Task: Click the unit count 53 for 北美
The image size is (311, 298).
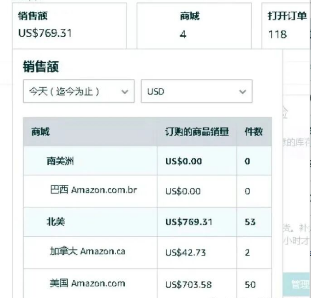Action: (x=250, y=222)
